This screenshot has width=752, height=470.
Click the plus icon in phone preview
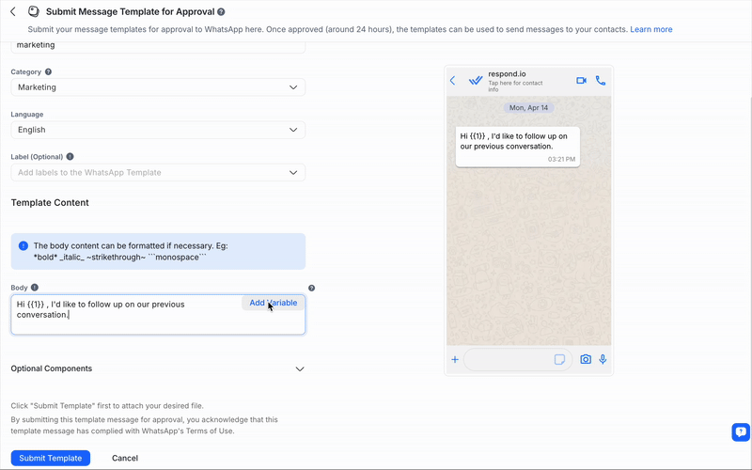(455, 359)
